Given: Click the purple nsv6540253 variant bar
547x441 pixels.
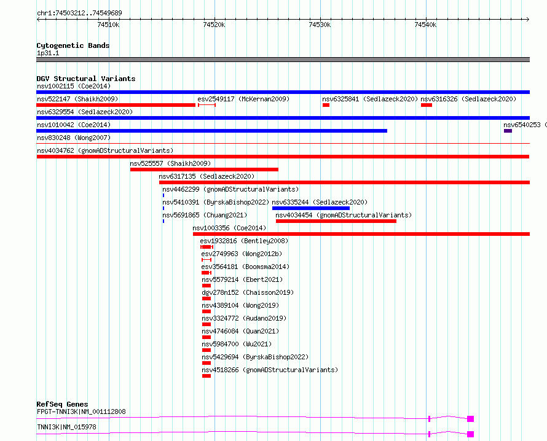Looking at the screenshot, I should (508, 131).
